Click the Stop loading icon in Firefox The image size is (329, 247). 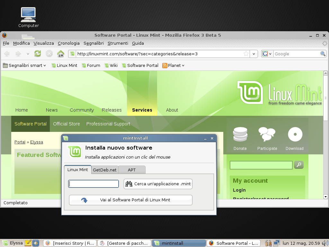[49, 54]
